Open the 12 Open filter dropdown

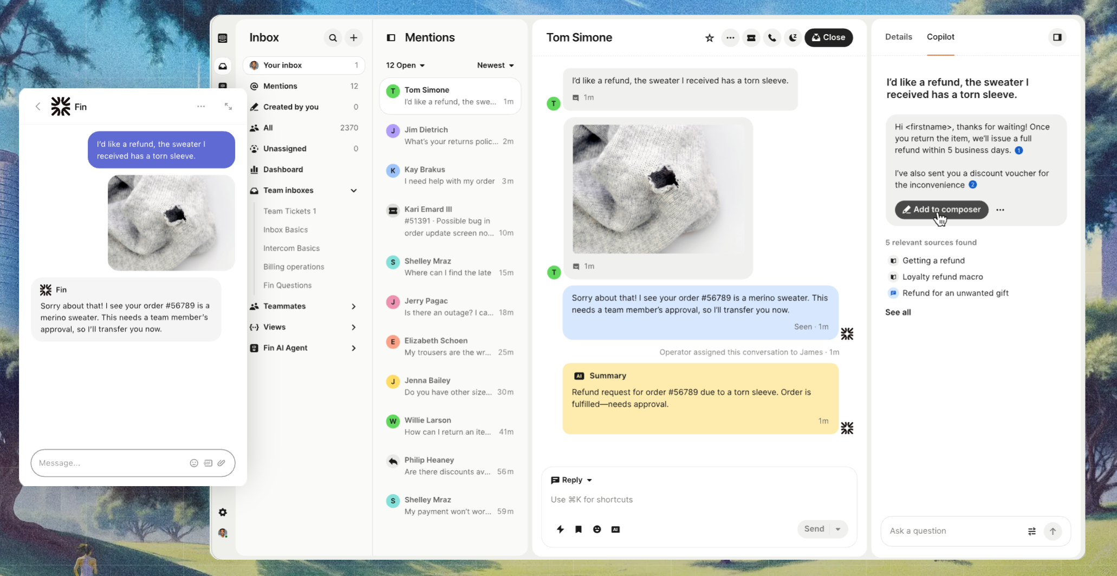[x=405, y=66]
